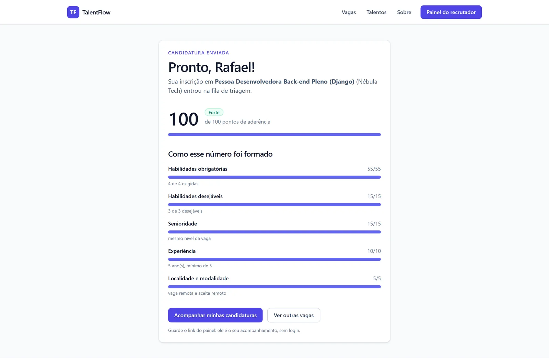The width and height of the screenshot is (549, 358).
Task: Go to the Vagas menu item
Action: (349, 12)
